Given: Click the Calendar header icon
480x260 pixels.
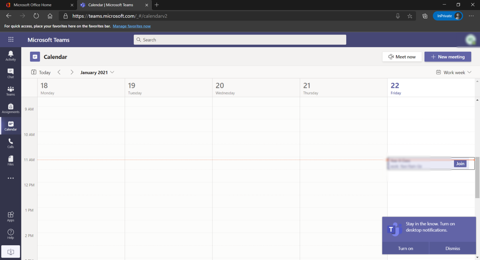Looking at the screenshot, I should click(35, 57).
